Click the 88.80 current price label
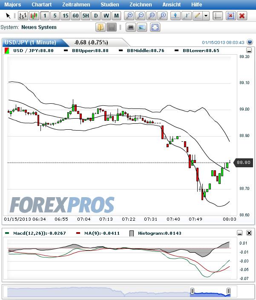The image size is (256, 300). point(243,163)
